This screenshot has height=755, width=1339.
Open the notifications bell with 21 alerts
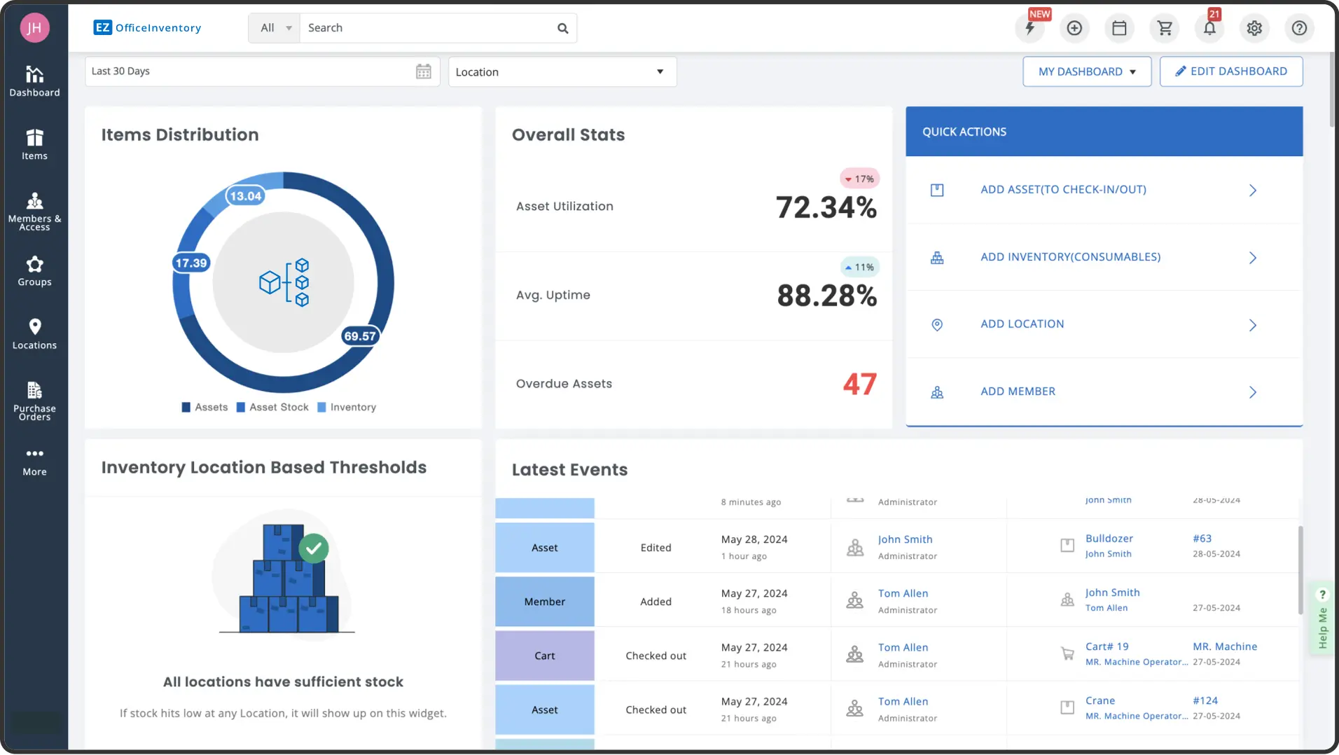tap(1209, 28)
